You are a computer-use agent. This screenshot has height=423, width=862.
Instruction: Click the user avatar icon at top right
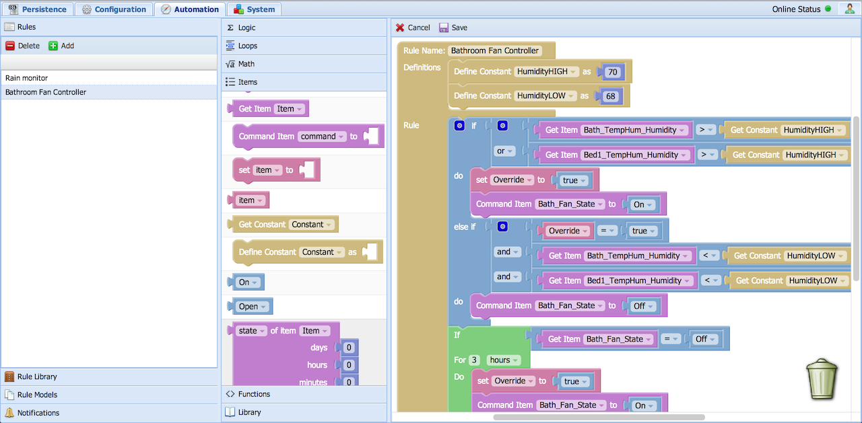[x=849, y=9]
